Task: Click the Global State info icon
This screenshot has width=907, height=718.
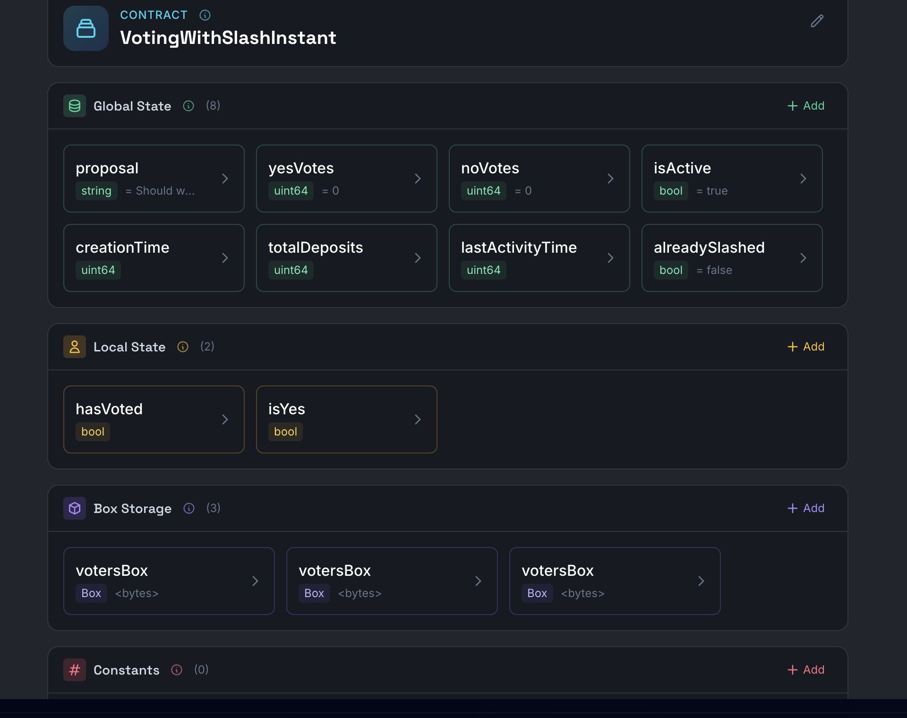Action: [188, 106]
